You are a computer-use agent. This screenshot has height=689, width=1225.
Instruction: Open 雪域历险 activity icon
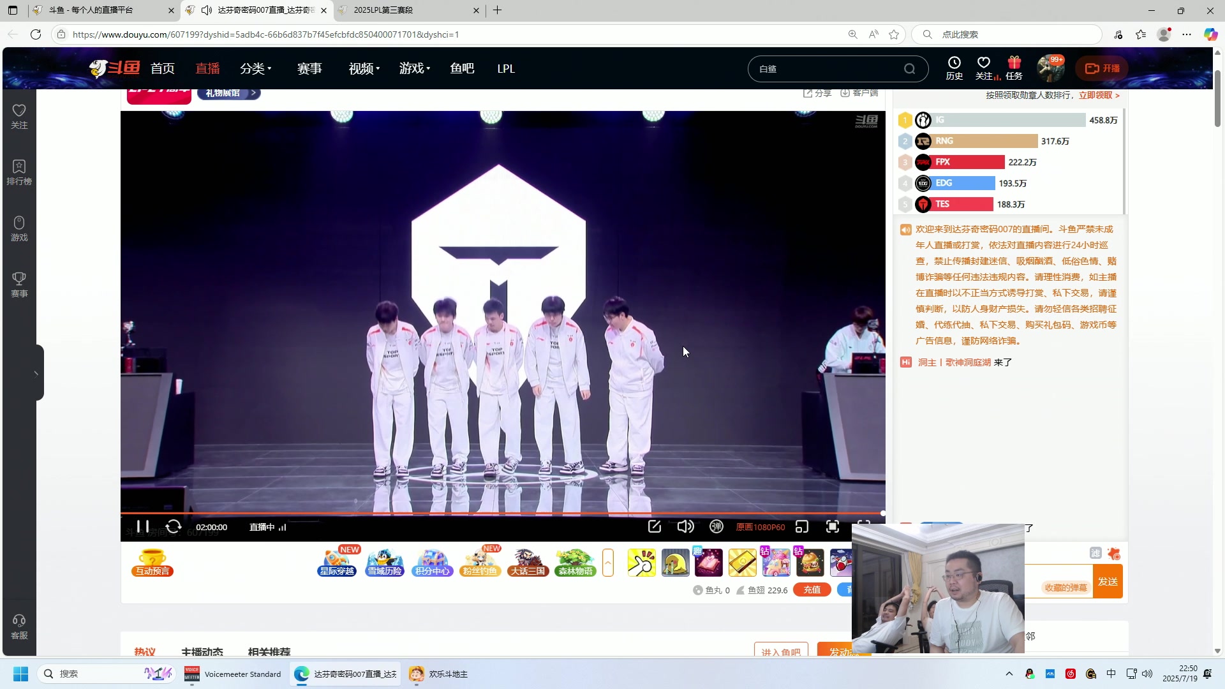coord(385,563)
